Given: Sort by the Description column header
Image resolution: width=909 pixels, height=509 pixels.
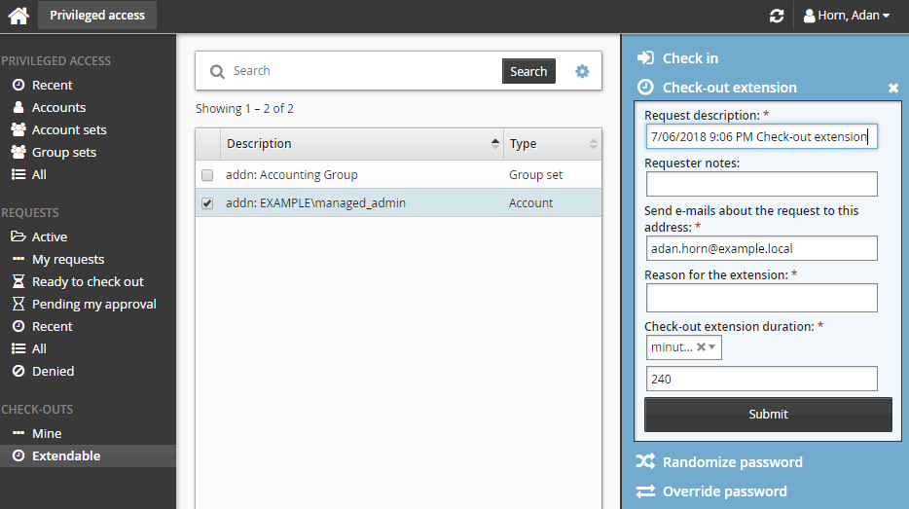Looking at the screenshot, I should (361, 144).
